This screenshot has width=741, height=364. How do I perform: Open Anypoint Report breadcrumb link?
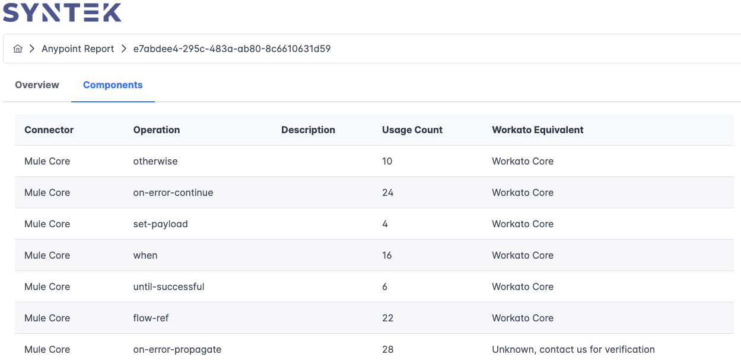pos(78,49)
